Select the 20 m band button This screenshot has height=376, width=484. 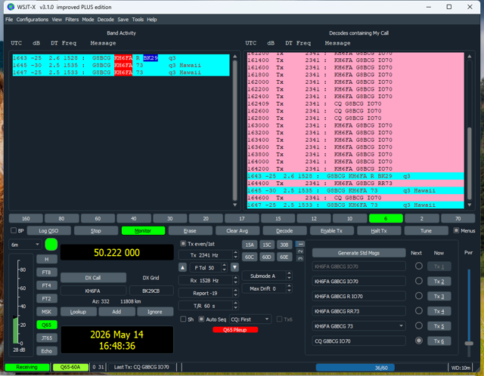click(x=206, y=218)
